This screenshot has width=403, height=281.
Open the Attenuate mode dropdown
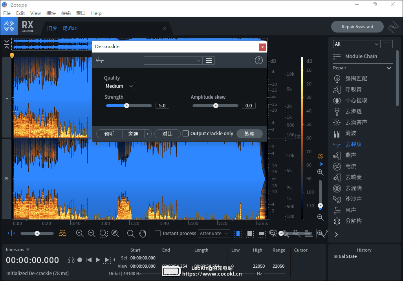[x=214, y=233]
